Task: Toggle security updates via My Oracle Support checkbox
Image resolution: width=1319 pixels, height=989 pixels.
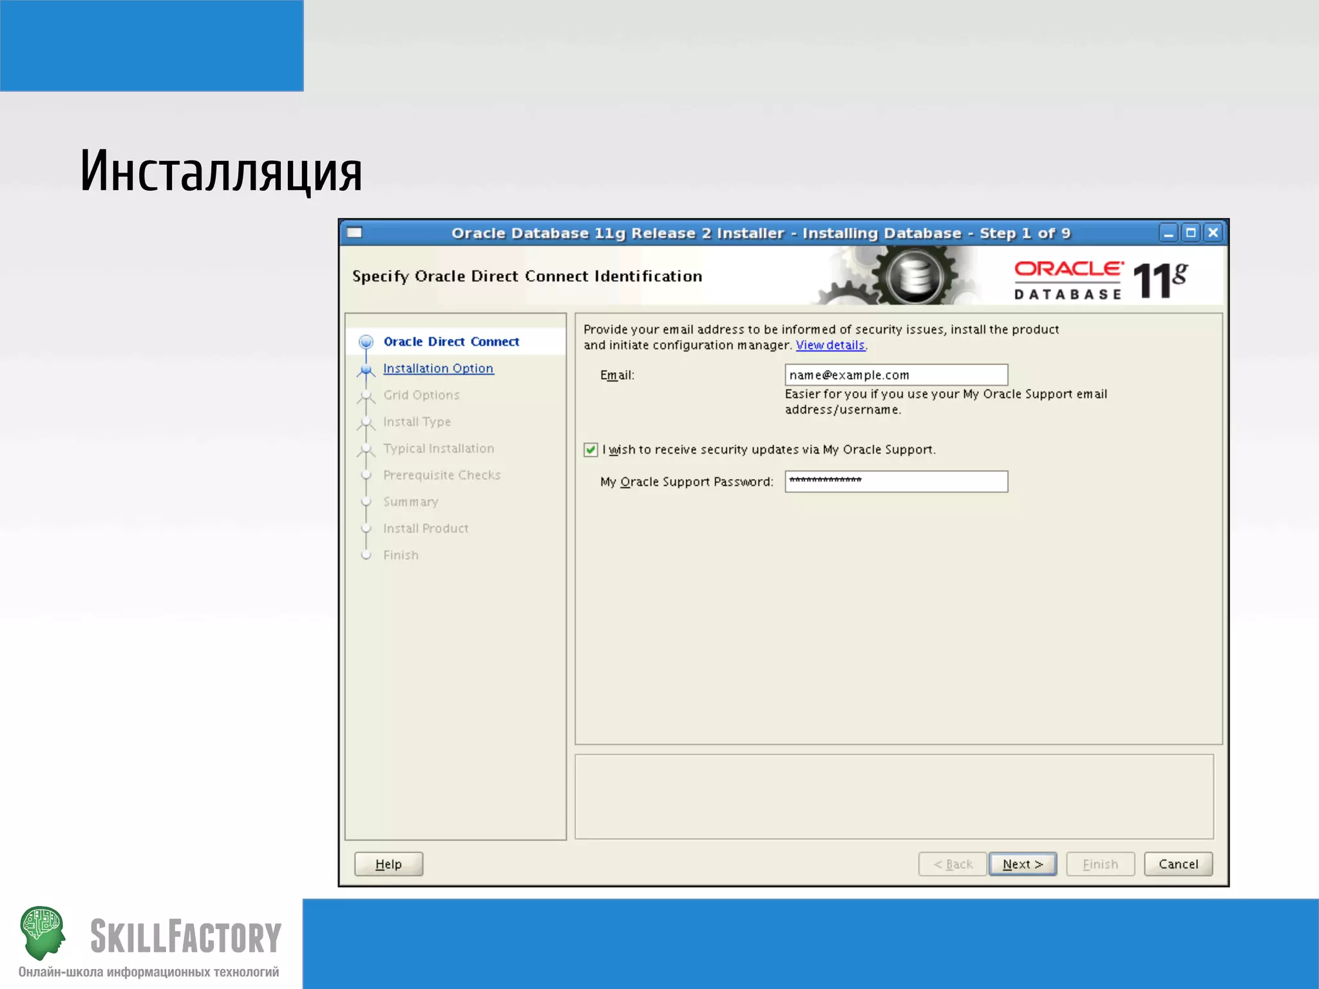Action: (591, 449)
